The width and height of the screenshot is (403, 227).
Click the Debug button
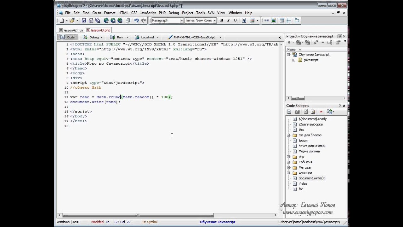91,37
